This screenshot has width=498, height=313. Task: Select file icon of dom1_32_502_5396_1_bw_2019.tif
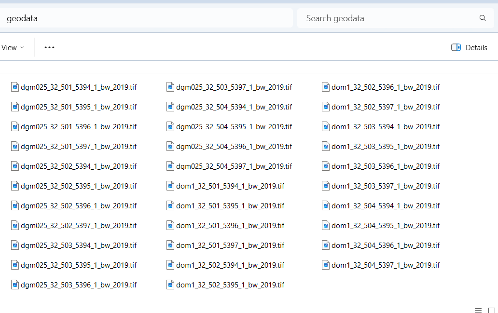(x=326, y=87)
